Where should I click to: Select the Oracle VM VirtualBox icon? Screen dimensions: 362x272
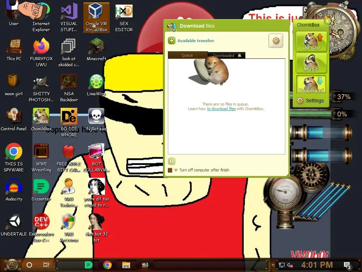pyautogui.click(x=96, y=17)
